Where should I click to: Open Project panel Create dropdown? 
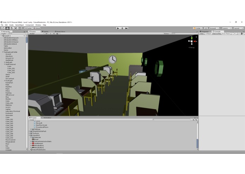point(32,120)
